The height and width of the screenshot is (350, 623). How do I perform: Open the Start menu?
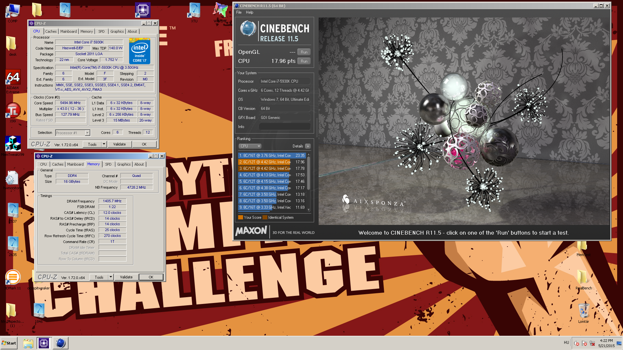pyautogui.click(x=9, y=343)
